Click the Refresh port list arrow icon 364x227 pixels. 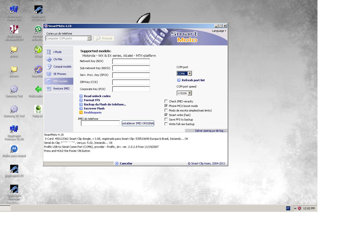[x=179, y=80]
